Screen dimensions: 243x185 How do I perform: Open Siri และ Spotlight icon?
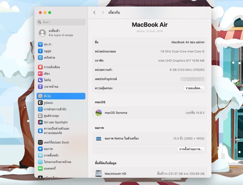pyautogui.click(x=40, y=122)
